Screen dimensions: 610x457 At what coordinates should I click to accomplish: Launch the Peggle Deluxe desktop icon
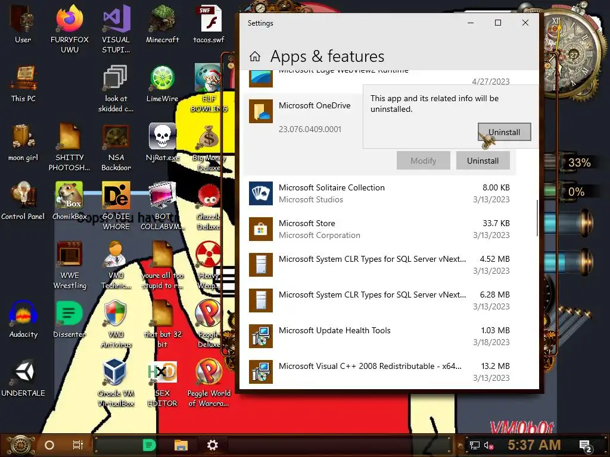coord(209,324)
